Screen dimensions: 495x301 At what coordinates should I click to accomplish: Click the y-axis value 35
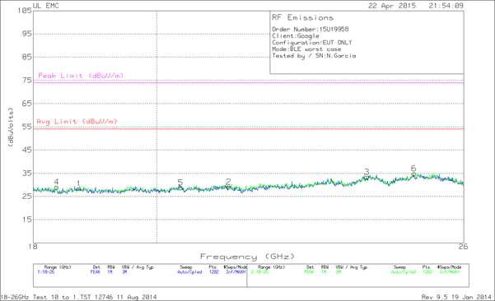27,173
